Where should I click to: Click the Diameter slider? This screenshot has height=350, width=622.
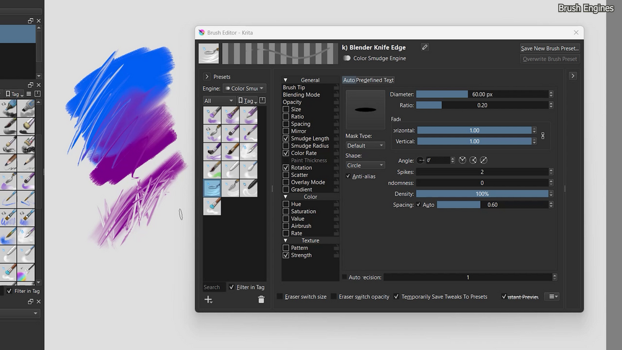click(482, 94)
